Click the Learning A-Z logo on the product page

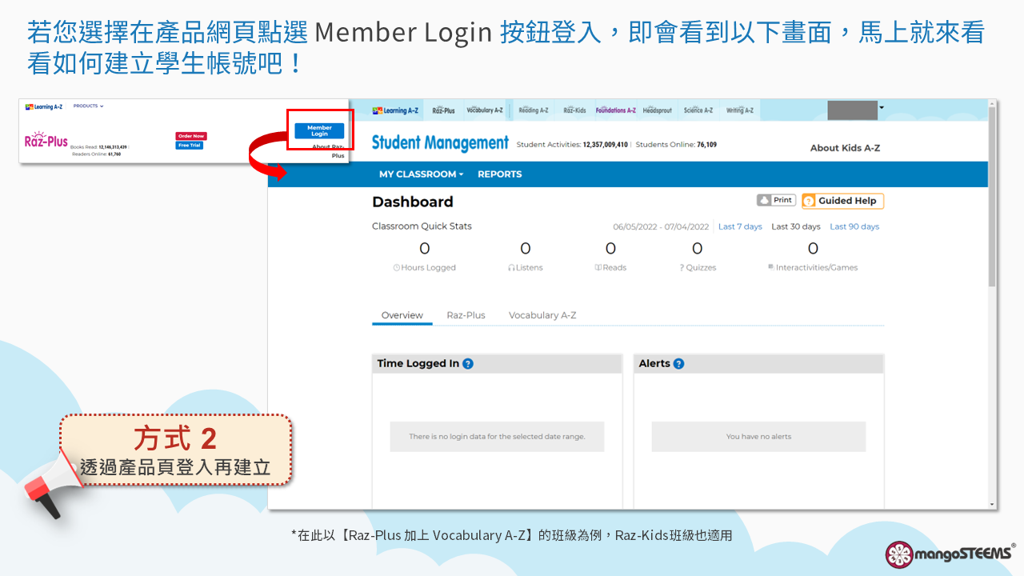[x=43, y=106]
